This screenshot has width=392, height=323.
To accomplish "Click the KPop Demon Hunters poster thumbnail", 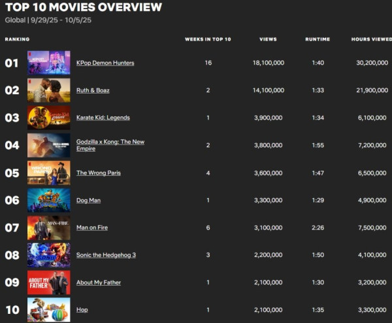I will [x=49, y=63].
